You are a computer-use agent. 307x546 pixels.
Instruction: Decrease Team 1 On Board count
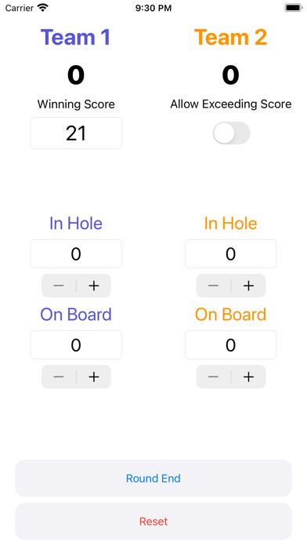(x=59, y=377)
